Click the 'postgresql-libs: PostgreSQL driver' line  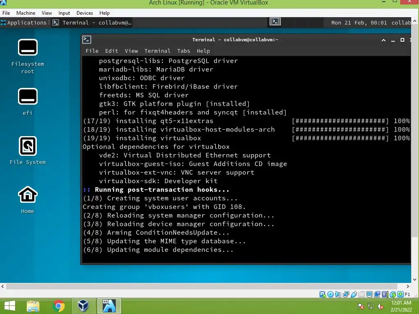(168, 61)
